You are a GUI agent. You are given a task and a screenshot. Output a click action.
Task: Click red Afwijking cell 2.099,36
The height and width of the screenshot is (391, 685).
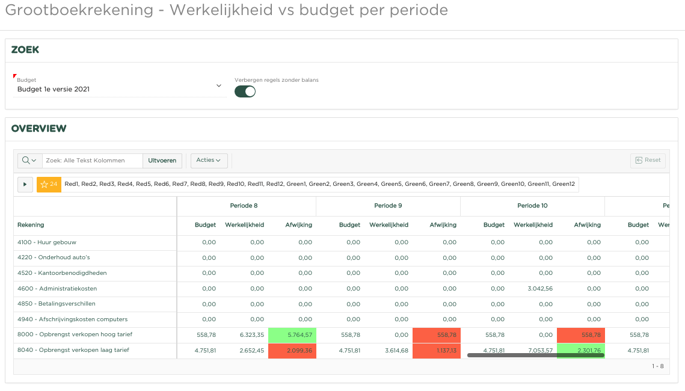click(292, 351)
